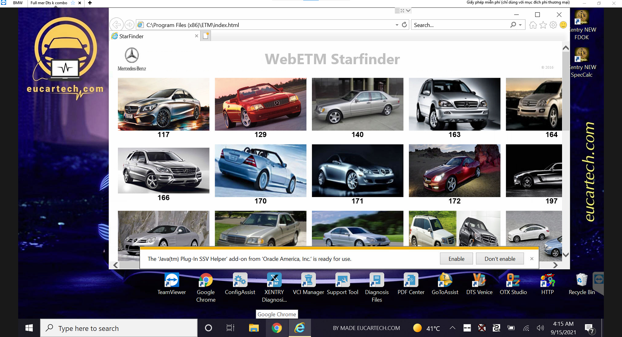Click page scroll up arrow

566,48
